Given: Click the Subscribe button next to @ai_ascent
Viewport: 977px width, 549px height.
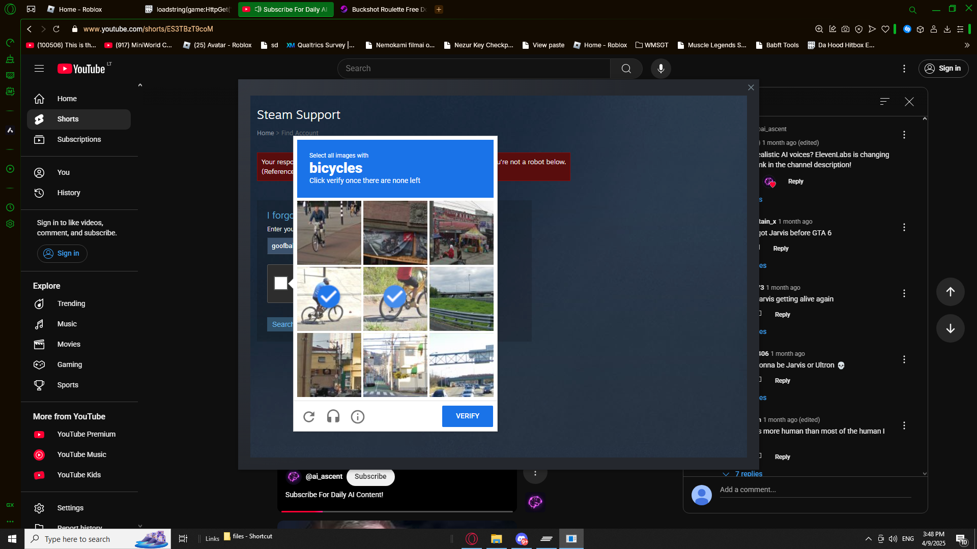Looking at the screenshot, I should click(370, 477).
